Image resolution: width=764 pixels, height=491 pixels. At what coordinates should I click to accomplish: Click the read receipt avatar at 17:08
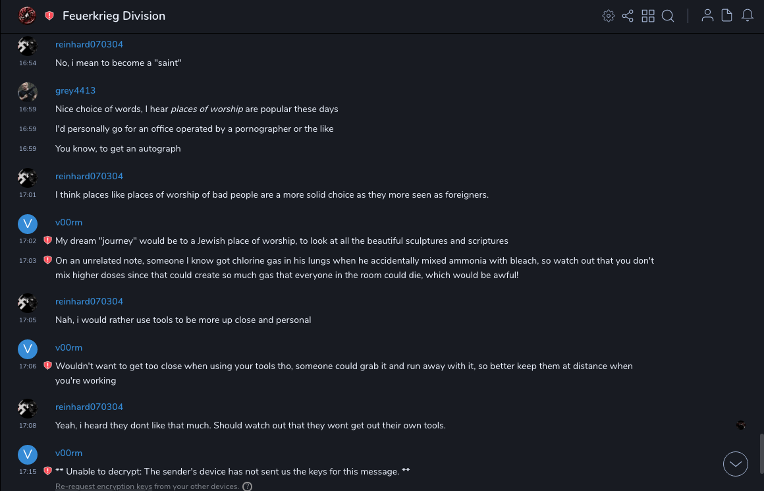coord(741,425)
